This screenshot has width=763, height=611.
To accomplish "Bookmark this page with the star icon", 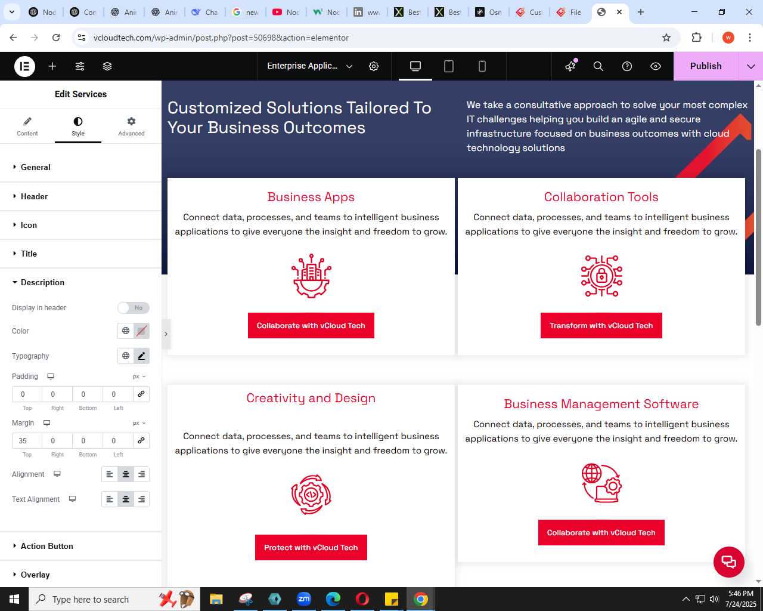I will coord(666,38).
